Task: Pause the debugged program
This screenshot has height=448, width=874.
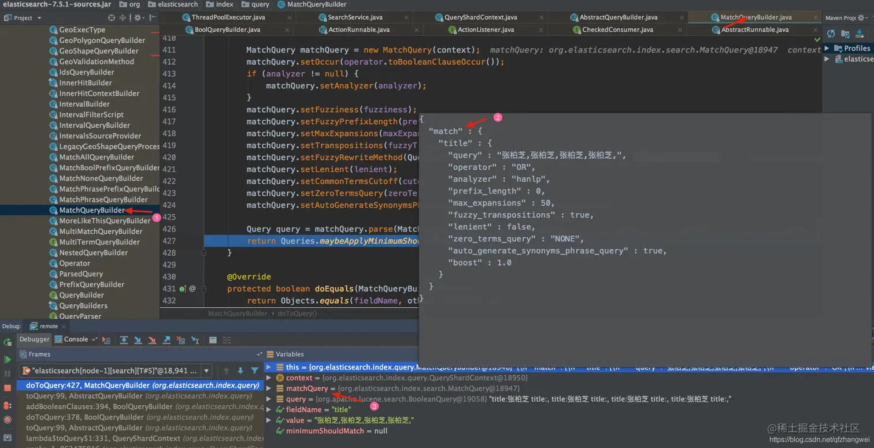Action: [8, 374]
